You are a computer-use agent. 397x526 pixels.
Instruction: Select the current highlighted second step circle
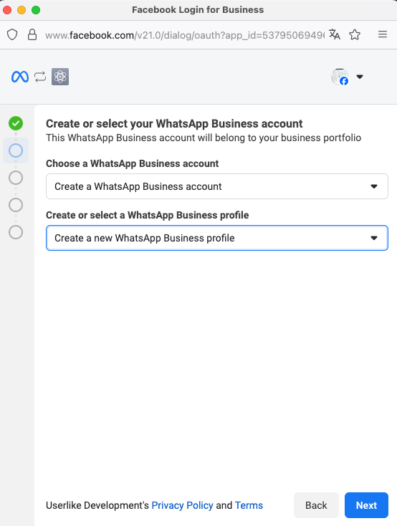(16, 150)
